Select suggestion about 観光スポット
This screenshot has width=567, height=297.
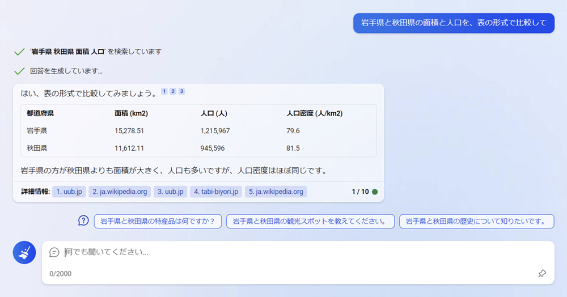310,221
